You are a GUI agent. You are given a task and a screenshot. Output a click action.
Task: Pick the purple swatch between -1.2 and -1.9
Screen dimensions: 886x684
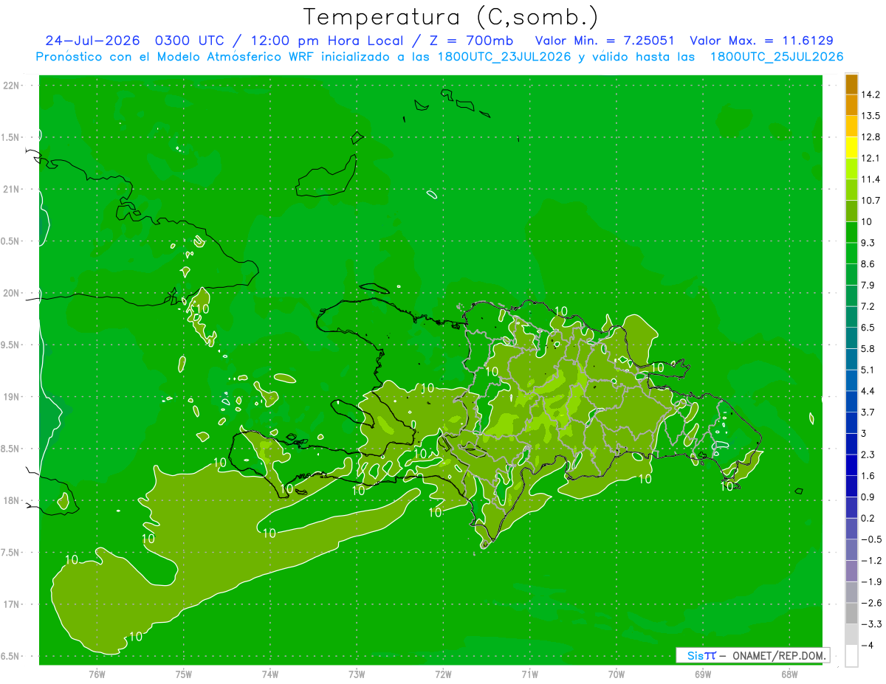(851, 571)
